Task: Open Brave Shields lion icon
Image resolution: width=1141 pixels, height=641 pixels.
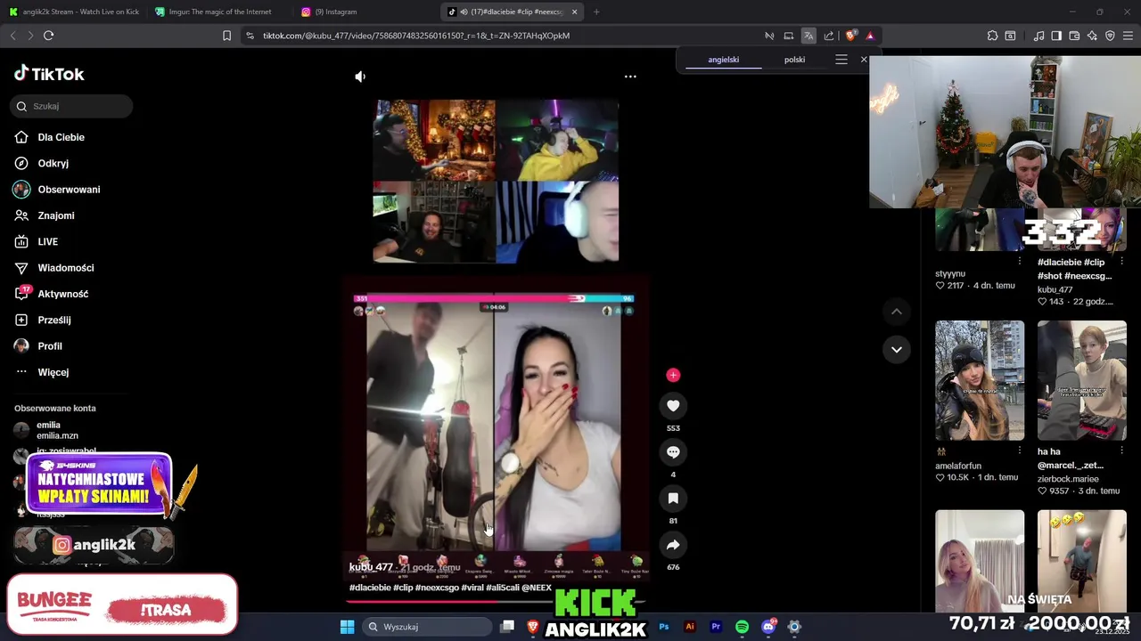Action: coord(850,36)
